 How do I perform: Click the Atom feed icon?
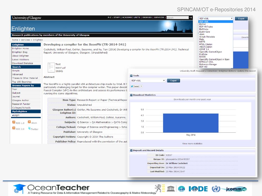pyautogui.click(x=29, y=122)
